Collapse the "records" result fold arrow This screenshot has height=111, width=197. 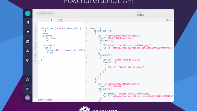pos(86,55)
